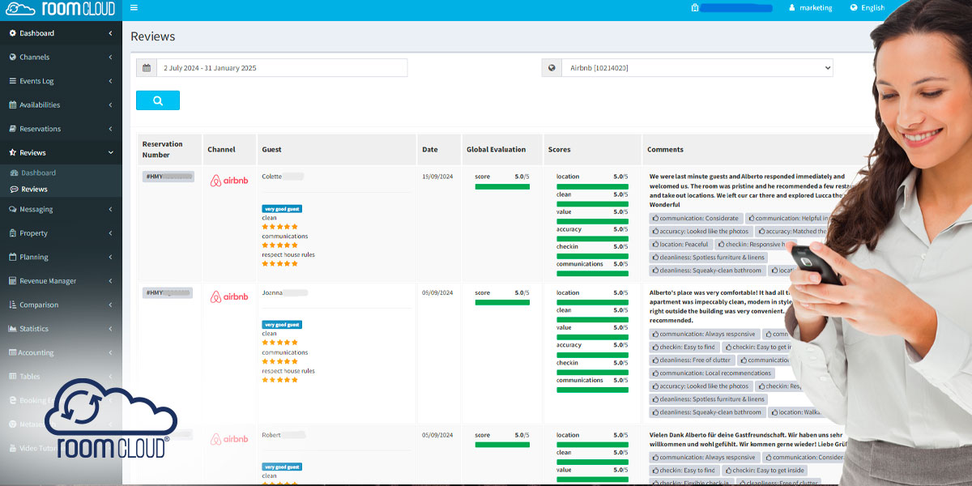The width and height of the screenshot is (972, 486).
Task: Click the respect house rules stars for Joanna
Action: tap(279, 380)
